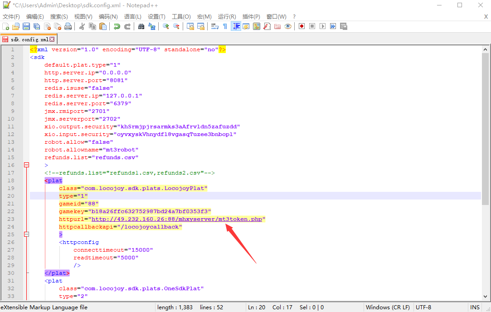Collapse the sdk tag fold at line 16

(26, 165)
